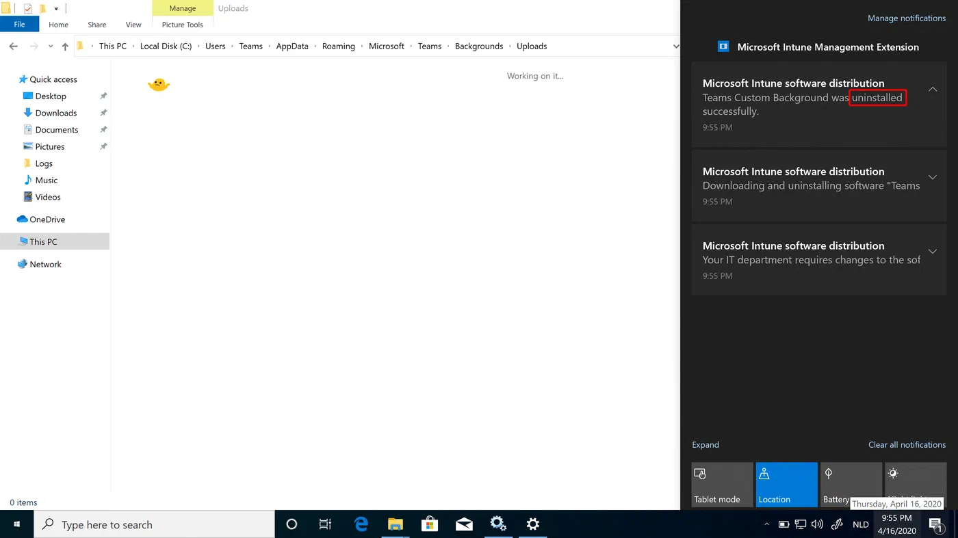Open the address bar history dropdown

click(x=675, y=46)
